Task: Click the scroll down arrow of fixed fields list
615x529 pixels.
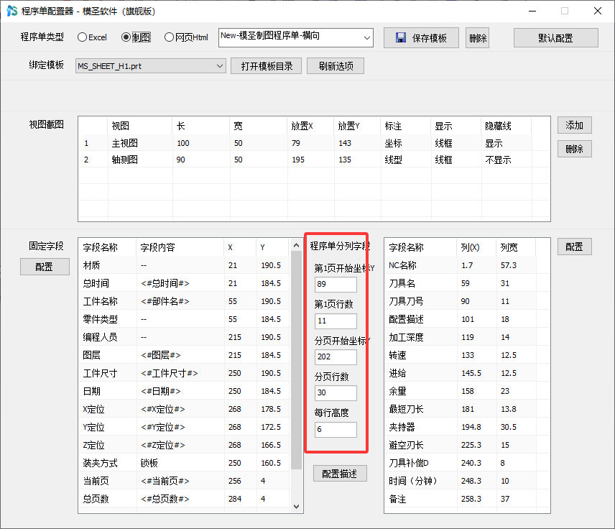Action: point(297,506)
